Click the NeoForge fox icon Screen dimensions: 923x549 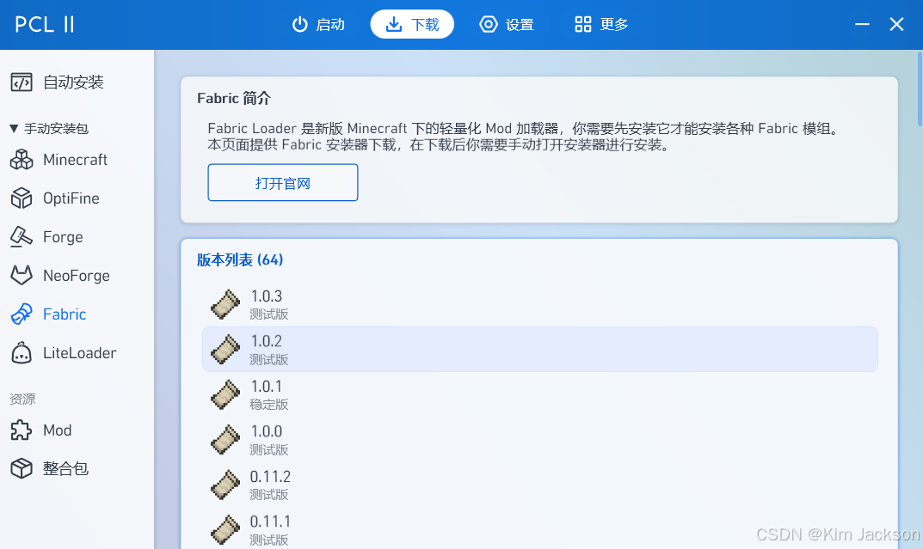click(x=22, y=276)
